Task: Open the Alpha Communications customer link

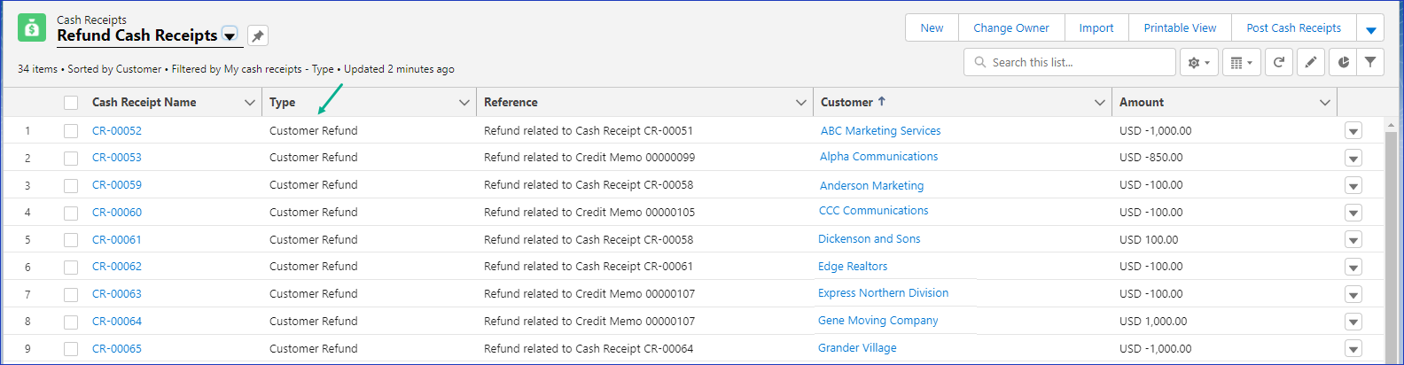Action: coord(878,157)
